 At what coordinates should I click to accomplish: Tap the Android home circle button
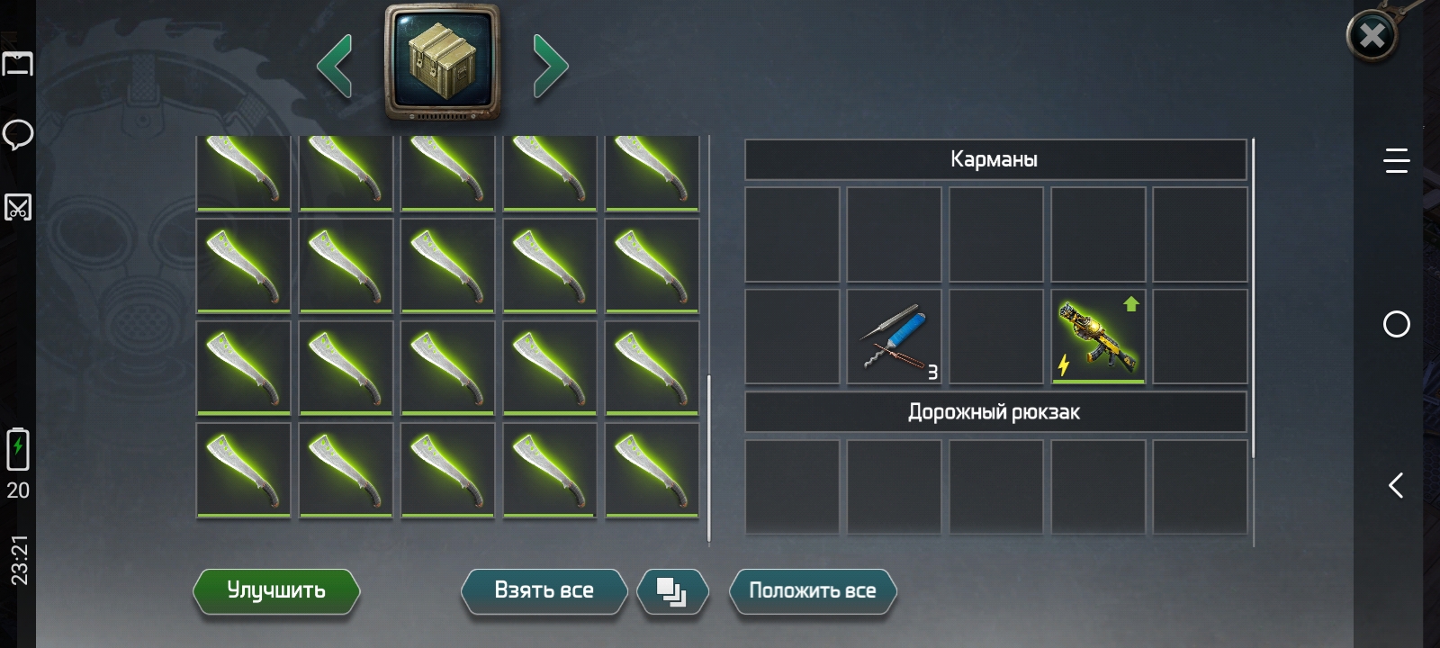point(1396,324)
